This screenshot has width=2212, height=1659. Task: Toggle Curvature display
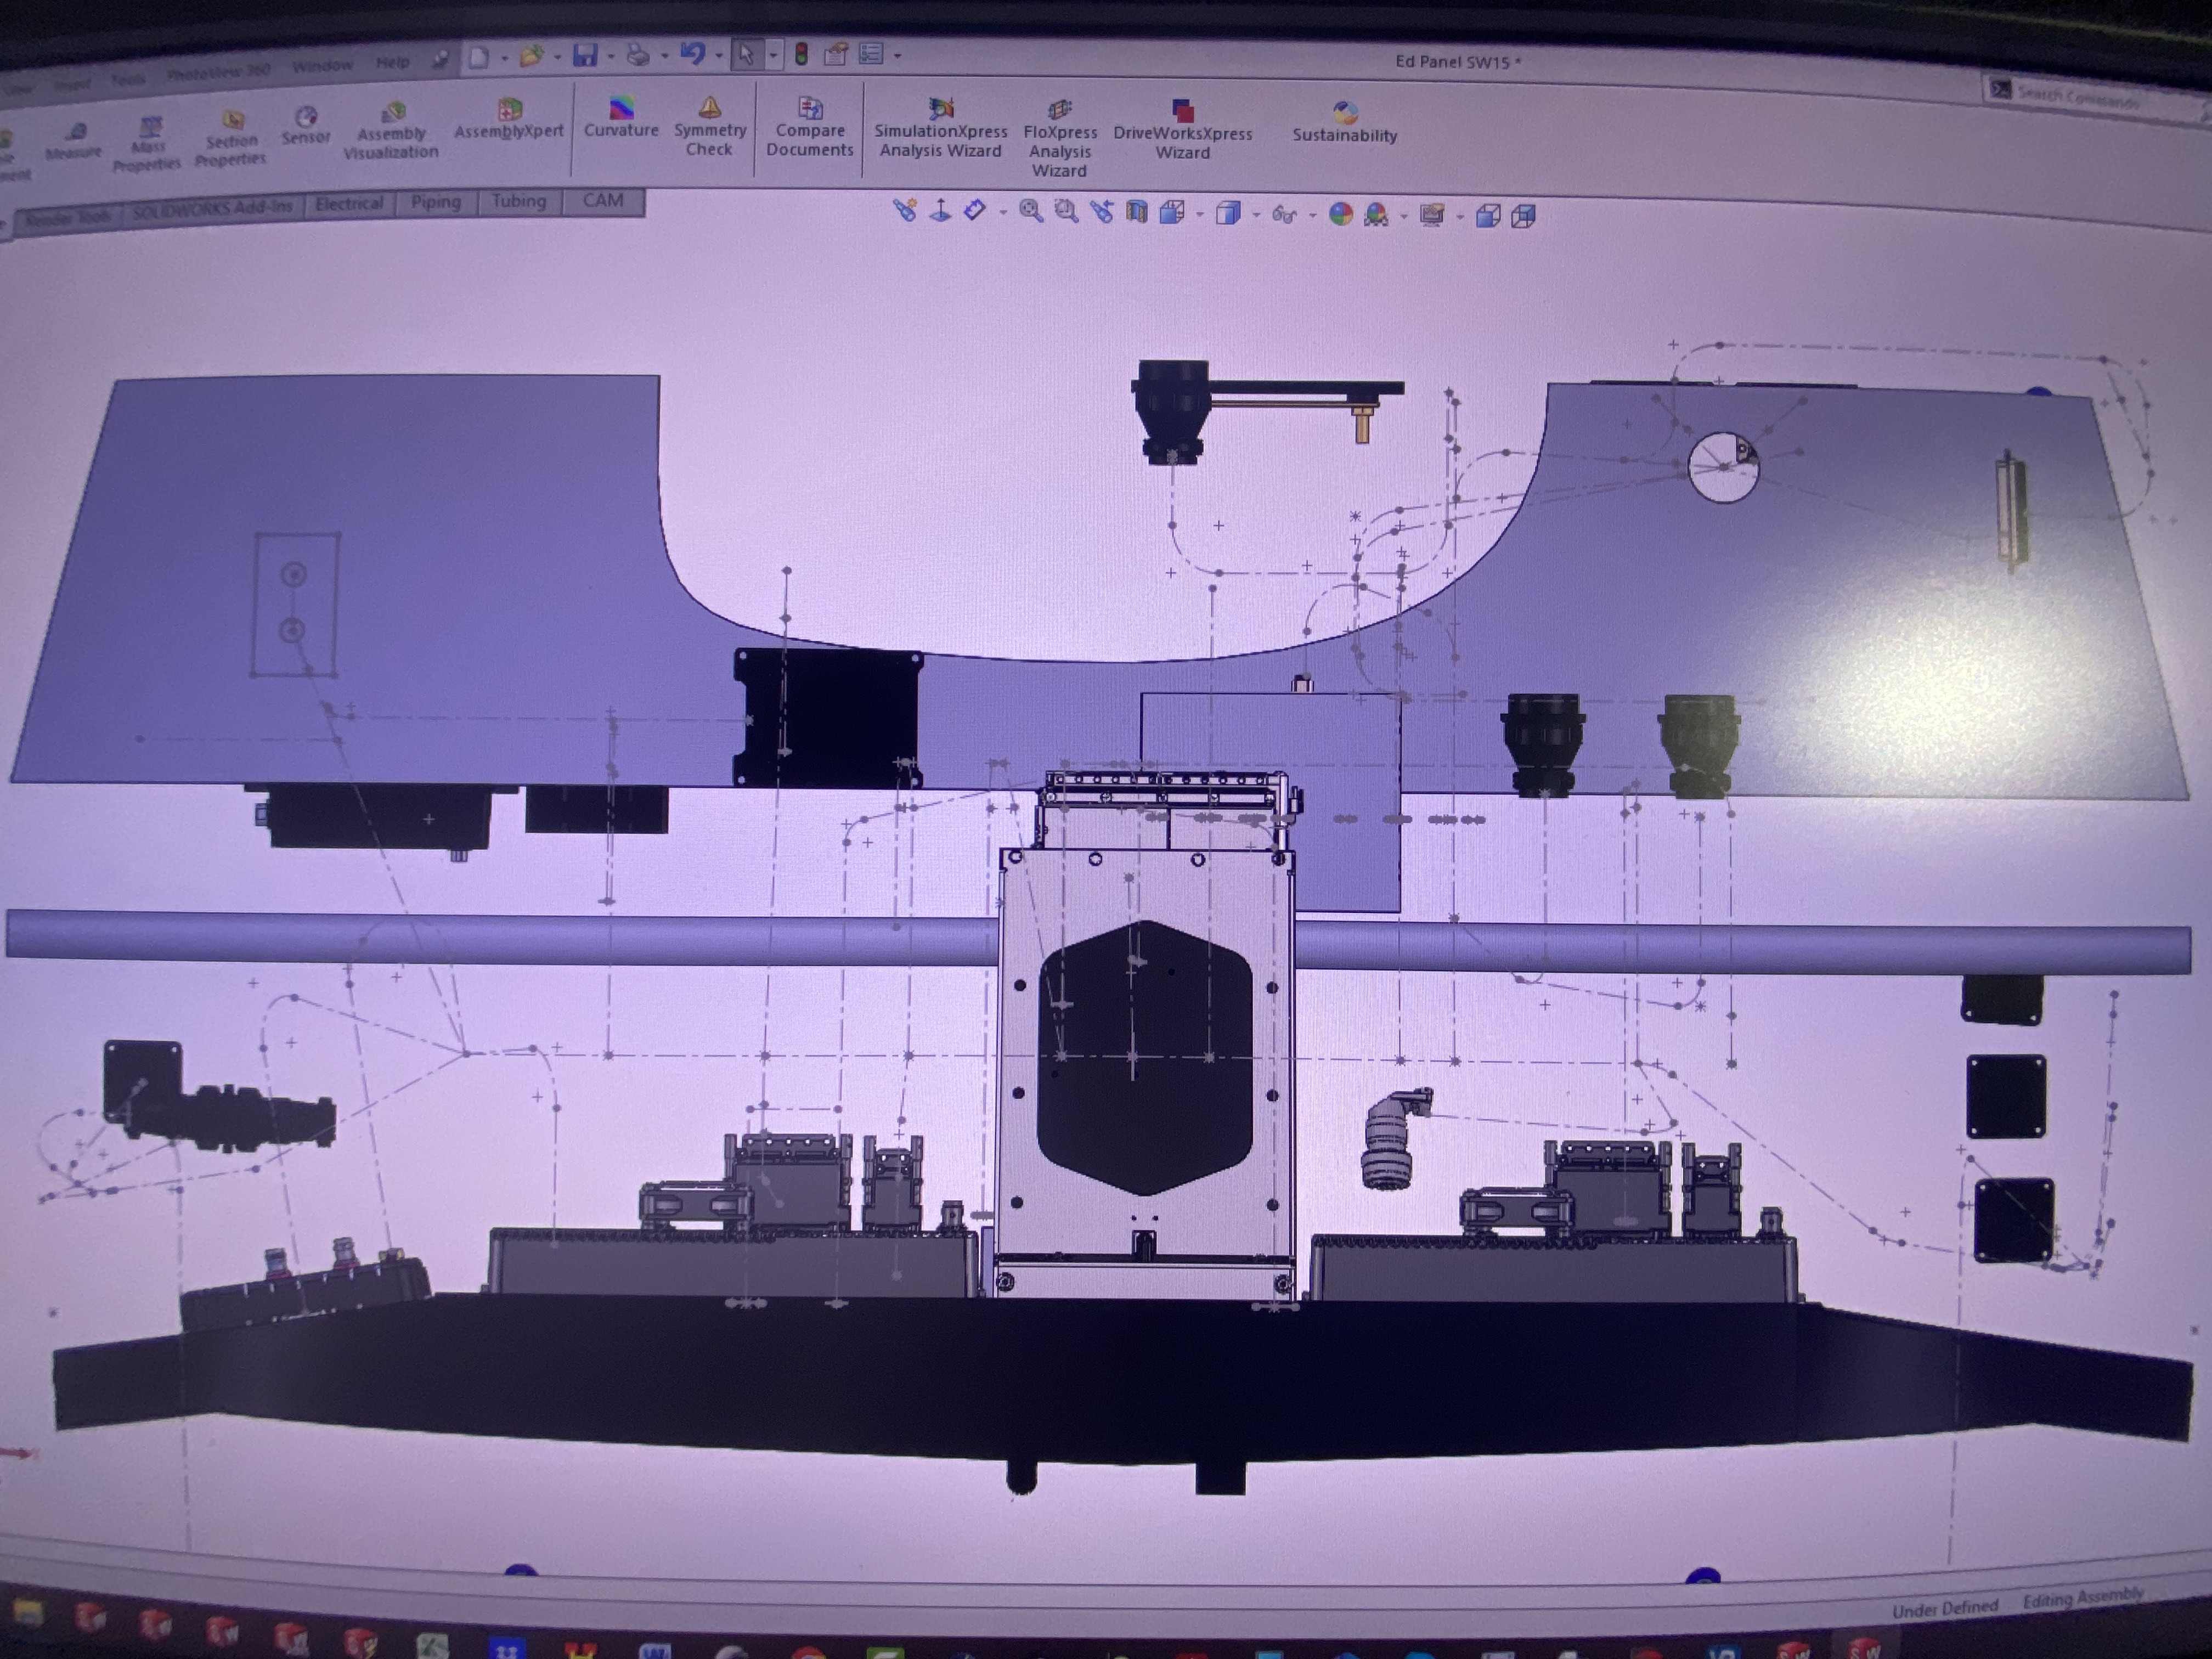[621, 117]
